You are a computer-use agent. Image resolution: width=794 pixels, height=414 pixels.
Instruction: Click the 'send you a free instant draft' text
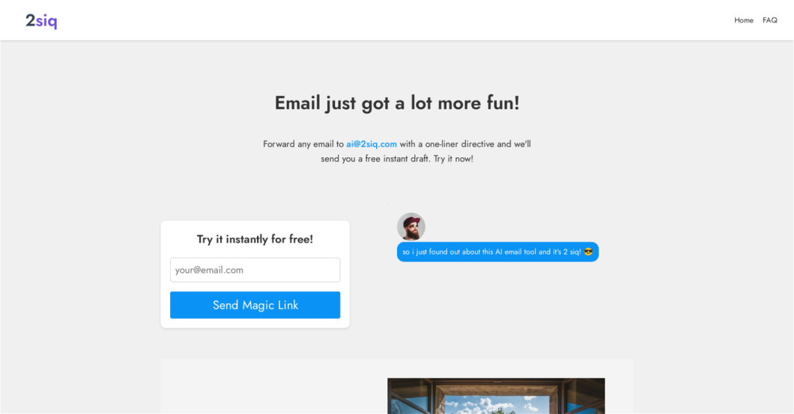(376, 159)
